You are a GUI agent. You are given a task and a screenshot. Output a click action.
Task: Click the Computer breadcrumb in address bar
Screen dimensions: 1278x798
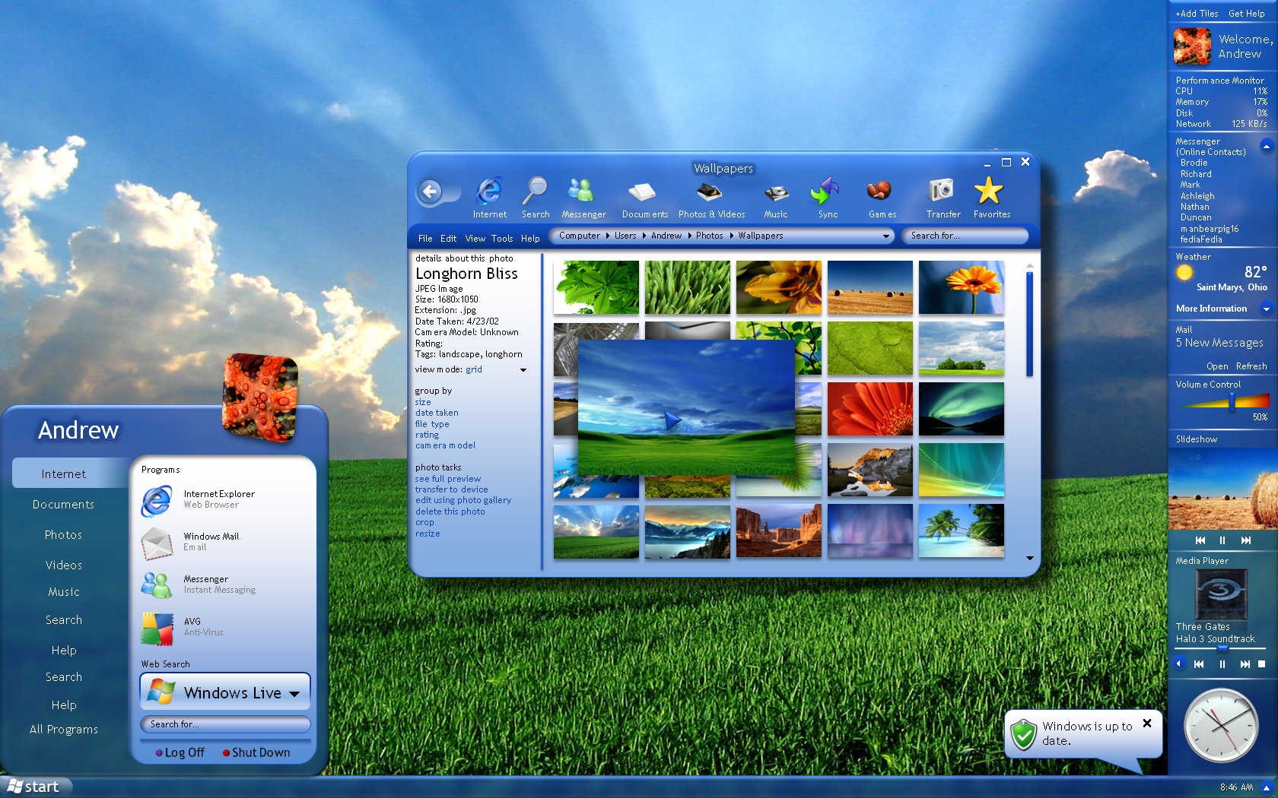pos(580,236)
